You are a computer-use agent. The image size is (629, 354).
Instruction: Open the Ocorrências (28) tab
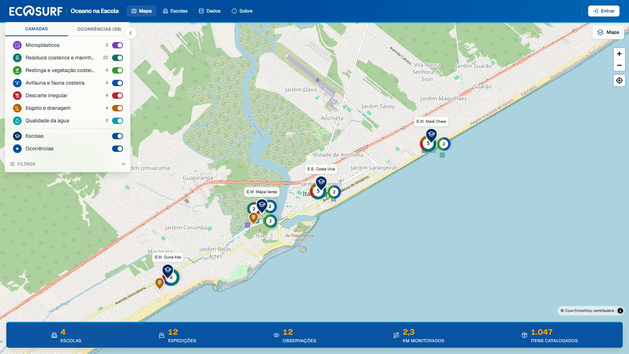click(99, 29)
